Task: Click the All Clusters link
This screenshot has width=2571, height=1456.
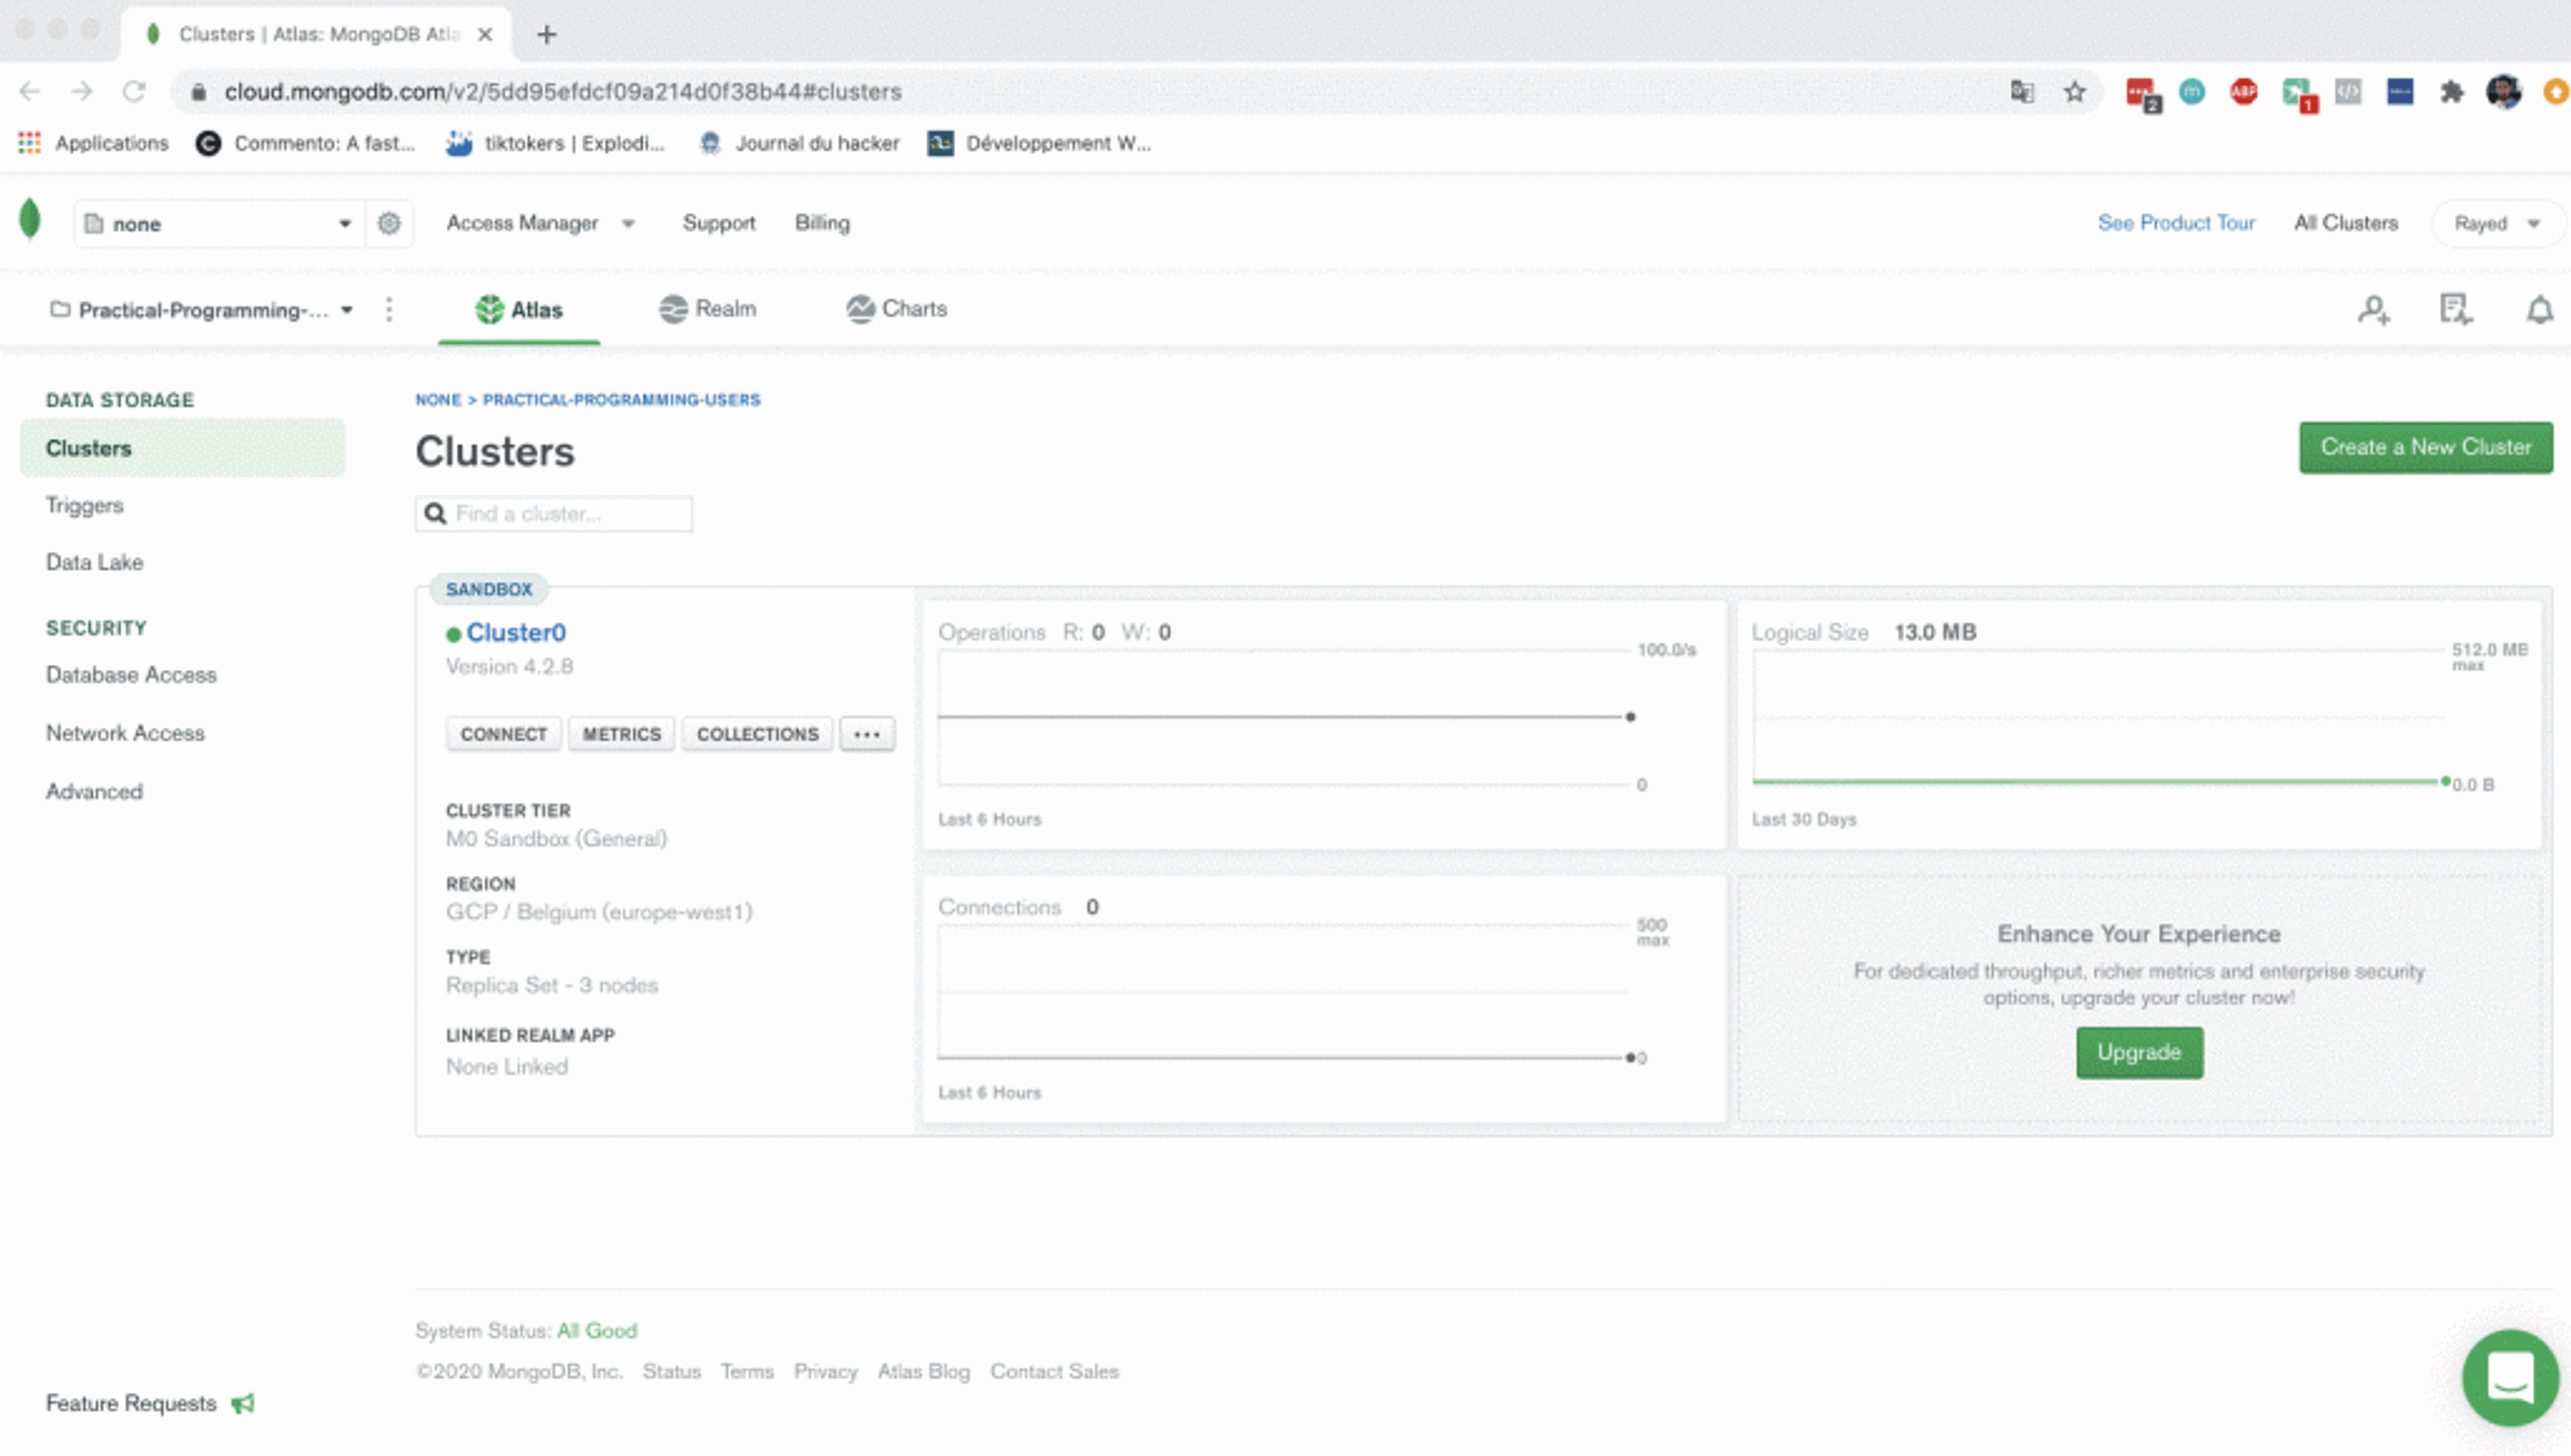Action: tap(2346, 223)
